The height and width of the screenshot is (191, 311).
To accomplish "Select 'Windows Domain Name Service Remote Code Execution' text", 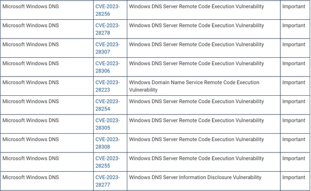I will pyautogui.click(x=194, y=82).
